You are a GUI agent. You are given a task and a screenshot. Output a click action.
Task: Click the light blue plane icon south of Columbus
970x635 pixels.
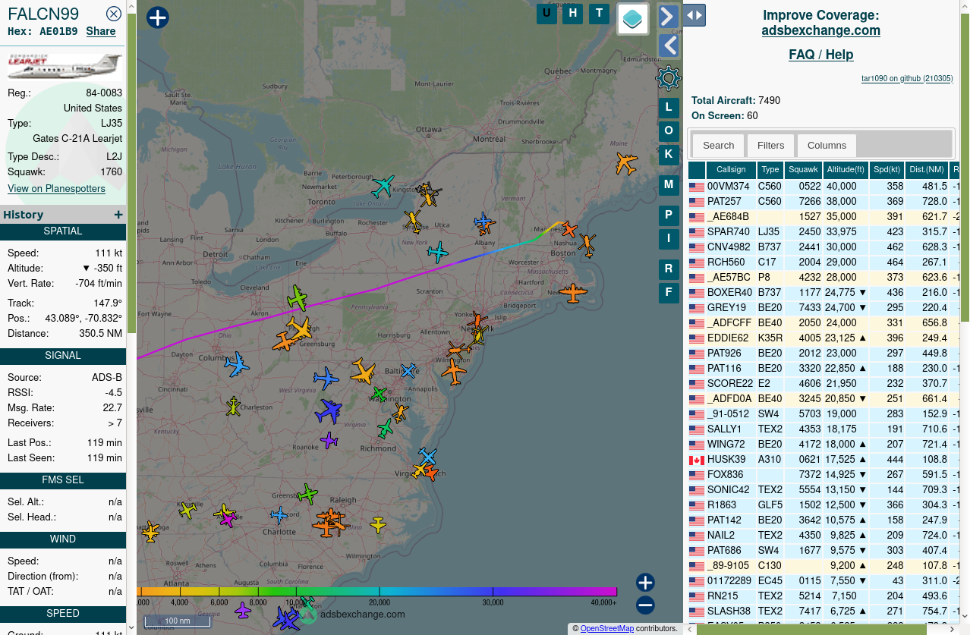point(237,364)
